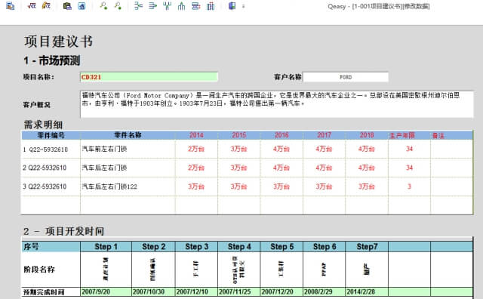Click the date cell 2007/12/20

tap(281, 291)
